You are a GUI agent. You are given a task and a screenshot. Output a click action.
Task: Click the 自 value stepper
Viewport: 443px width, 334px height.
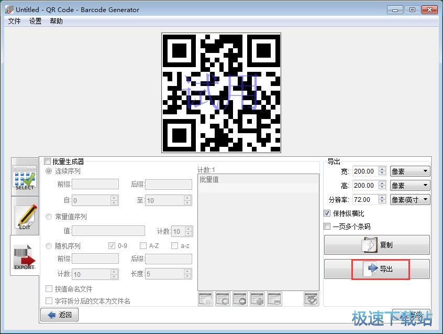pos(114,200)
